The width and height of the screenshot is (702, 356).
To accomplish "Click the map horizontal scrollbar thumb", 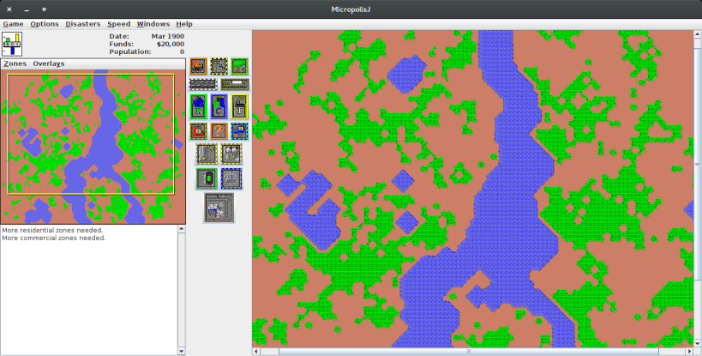I will click(469, 352).
